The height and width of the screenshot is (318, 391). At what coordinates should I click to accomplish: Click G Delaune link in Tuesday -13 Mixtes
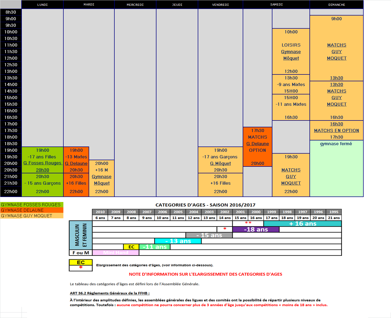[76, 163]
